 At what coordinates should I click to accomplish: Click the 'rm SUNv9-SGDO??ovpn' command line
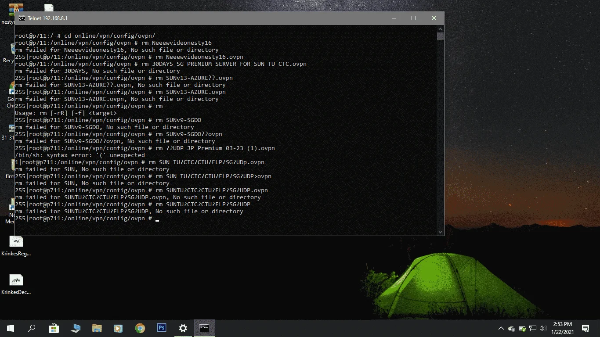(119, 134)
